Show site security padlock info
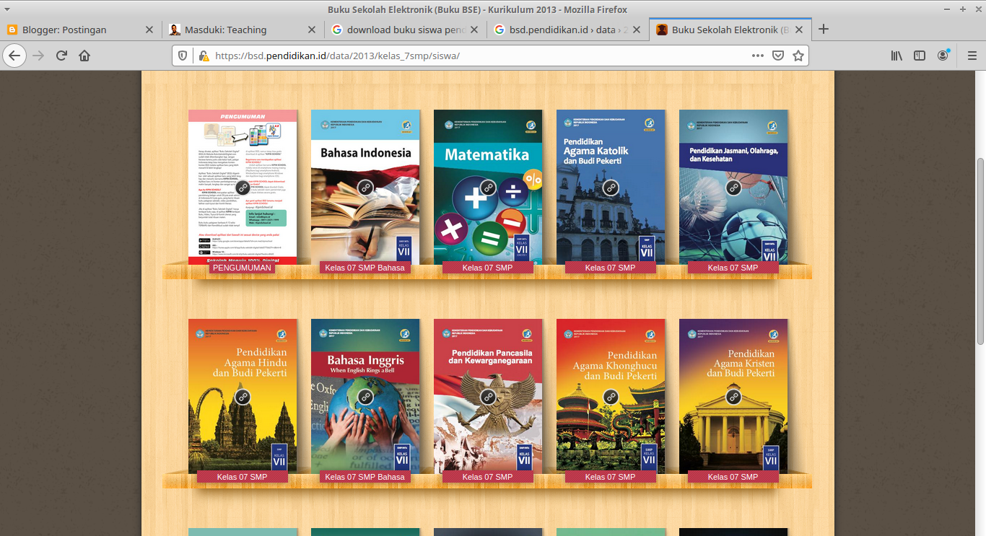986x536 pixels. tap(204, 56)
